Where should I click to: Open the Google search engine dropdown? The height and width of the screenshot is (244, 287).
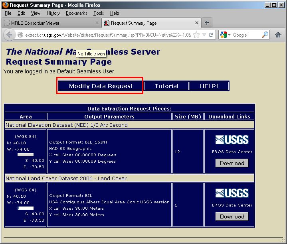[x=225, y=35]
